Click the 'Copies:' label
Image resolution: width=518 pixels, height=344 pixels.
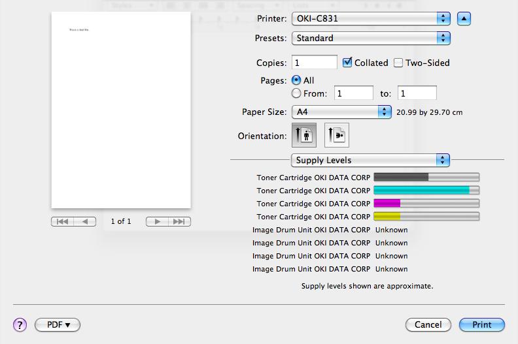pyautogui.click(x=271, y=63)
